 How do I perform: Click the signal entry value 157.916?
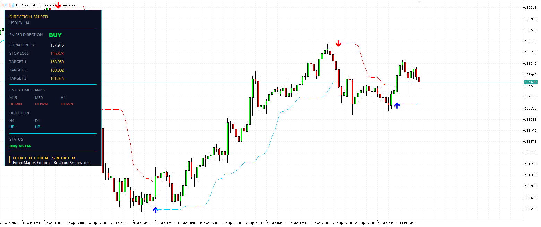tap(57, 45)
